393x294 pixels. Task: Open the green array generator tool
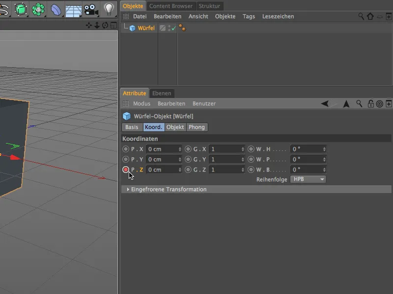(38, 9)
